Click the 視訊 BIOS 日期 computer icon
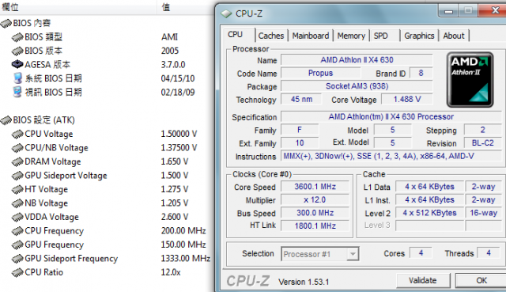Screen dimensions: 506x292 [x=17, y=92]
